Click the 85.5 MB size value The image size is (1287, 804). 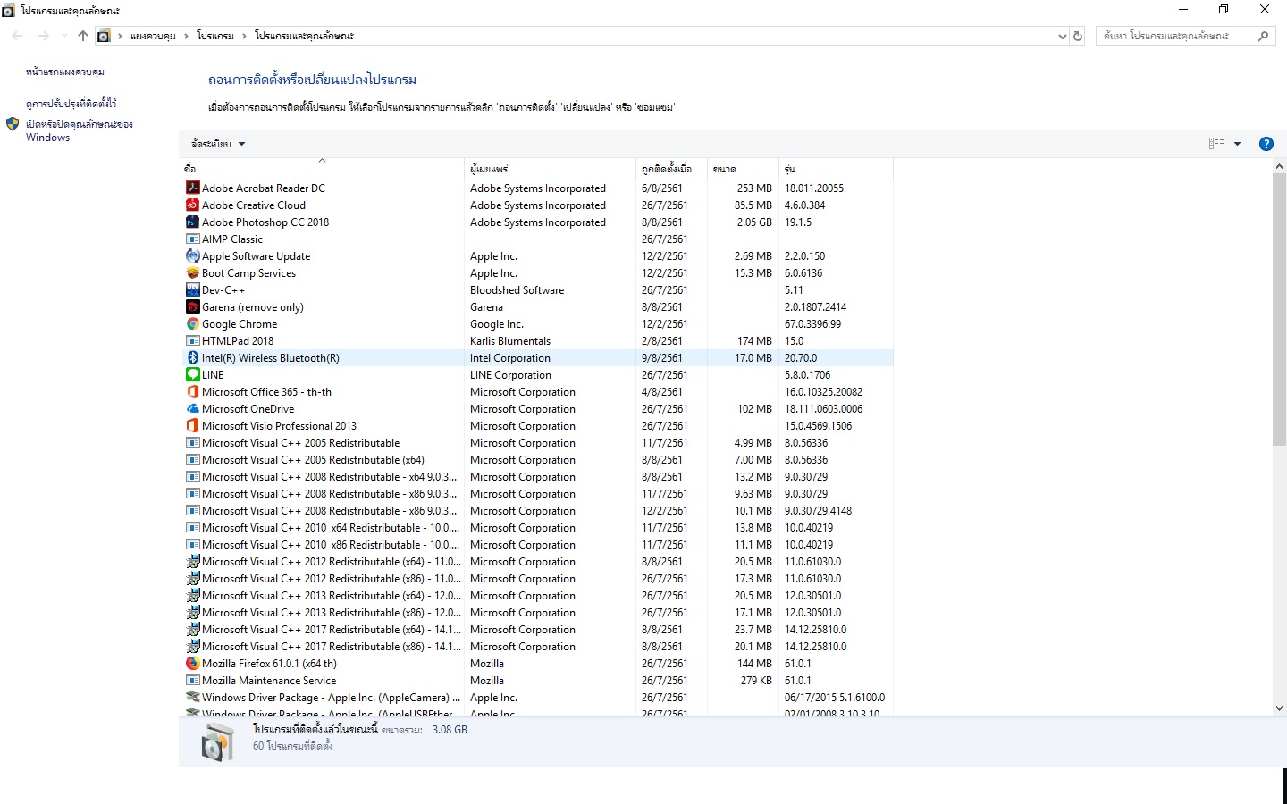[753, 205]
